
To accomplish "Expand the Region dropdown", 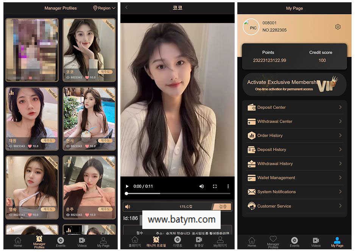I will tap(104, 8).
